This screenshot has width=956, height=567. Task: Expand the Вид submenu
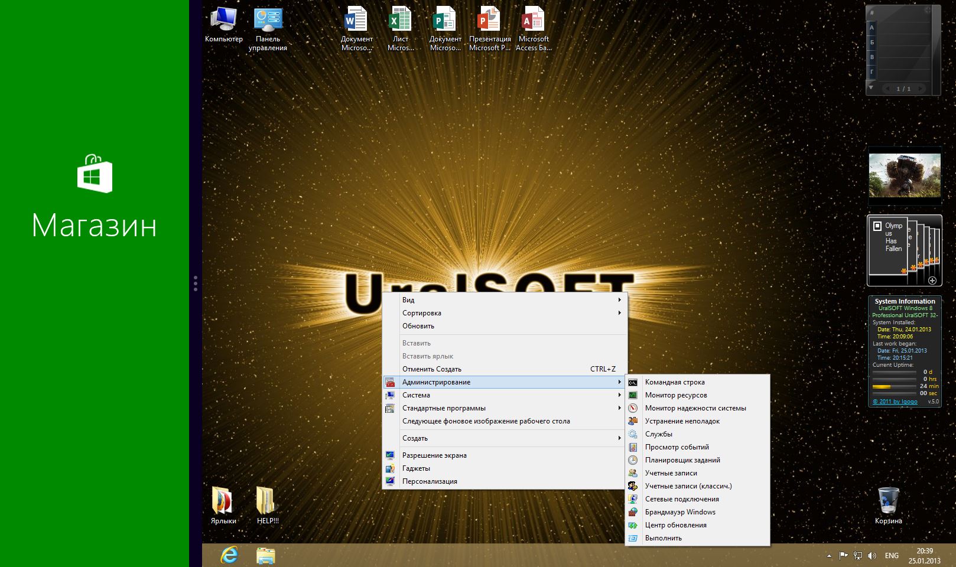[505, 300]
